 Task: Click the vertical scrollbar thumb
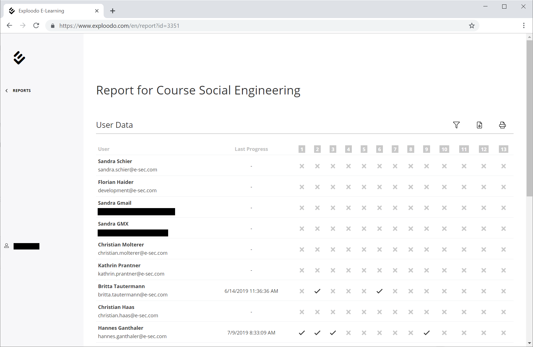[x=529, y=118]
